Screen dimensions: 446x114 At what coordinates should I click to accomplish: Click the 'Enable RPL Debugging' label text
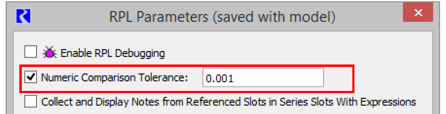[112, 53]
